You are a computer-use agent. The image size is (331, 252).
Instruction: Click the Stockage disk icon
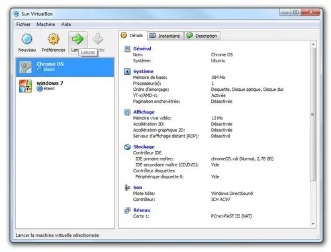click(x=127, y=147)
